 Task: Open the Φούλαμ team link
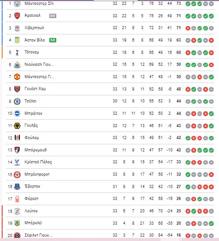tap(32, 138)
